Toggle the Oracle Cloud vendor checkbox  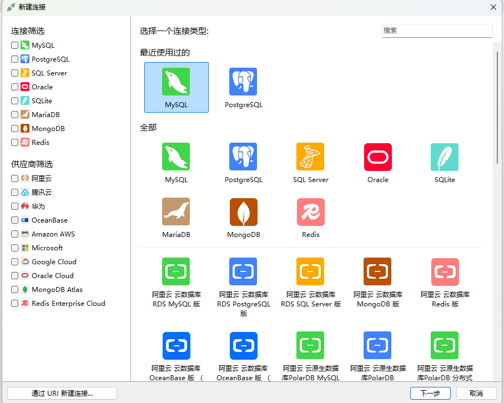coord(14,275)
